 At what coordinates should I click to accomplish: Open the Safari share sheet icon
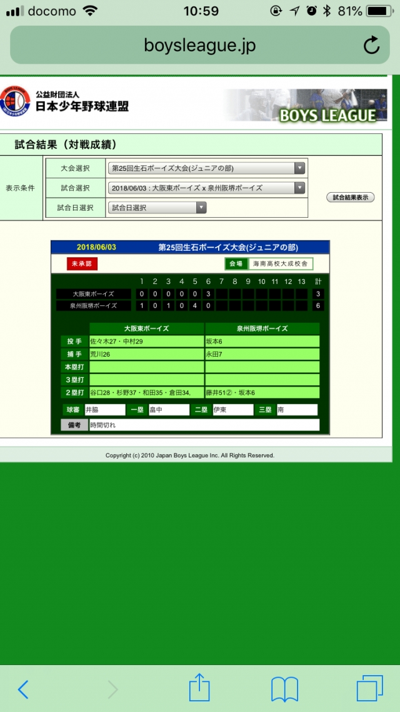coord(199,688)
